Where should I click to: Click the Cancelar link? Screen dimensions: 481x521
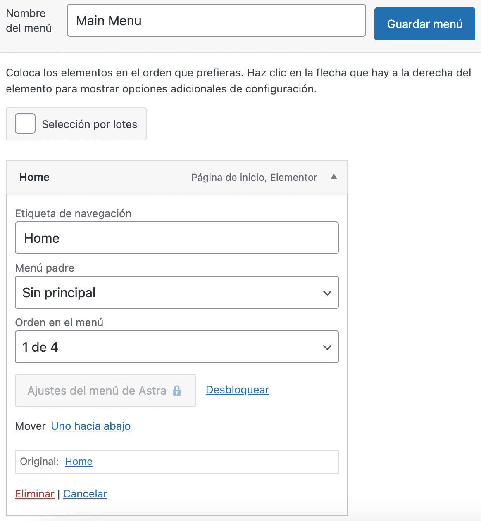(x=85, y=494)
